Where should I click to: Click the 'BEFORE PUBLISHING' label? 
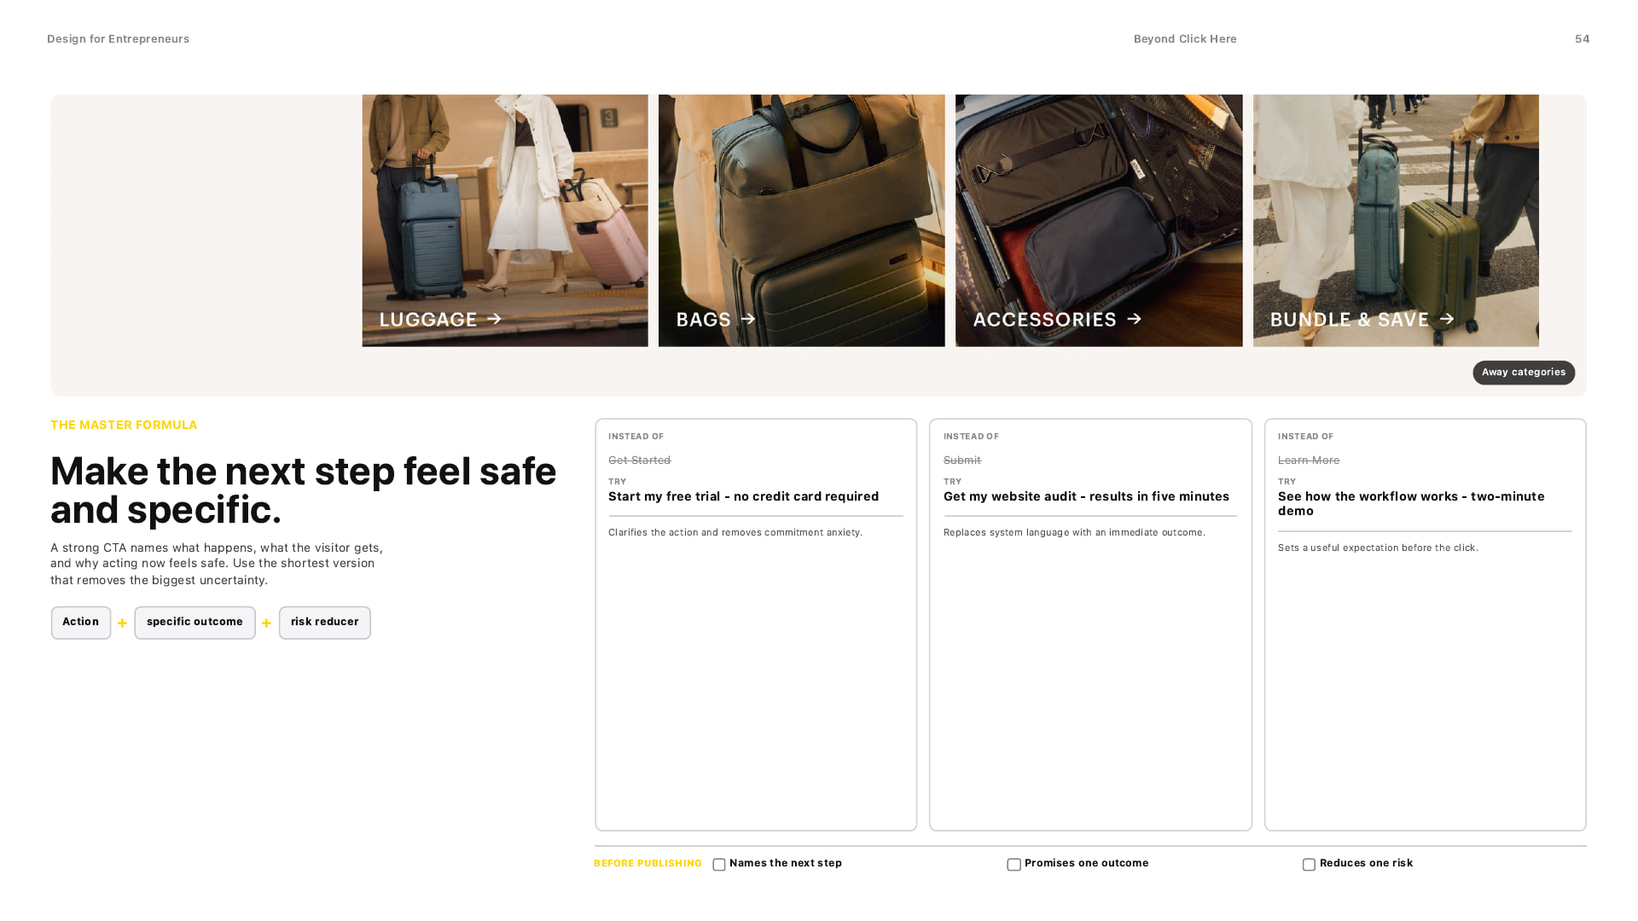pyautogui.click(x=648, y=864)
